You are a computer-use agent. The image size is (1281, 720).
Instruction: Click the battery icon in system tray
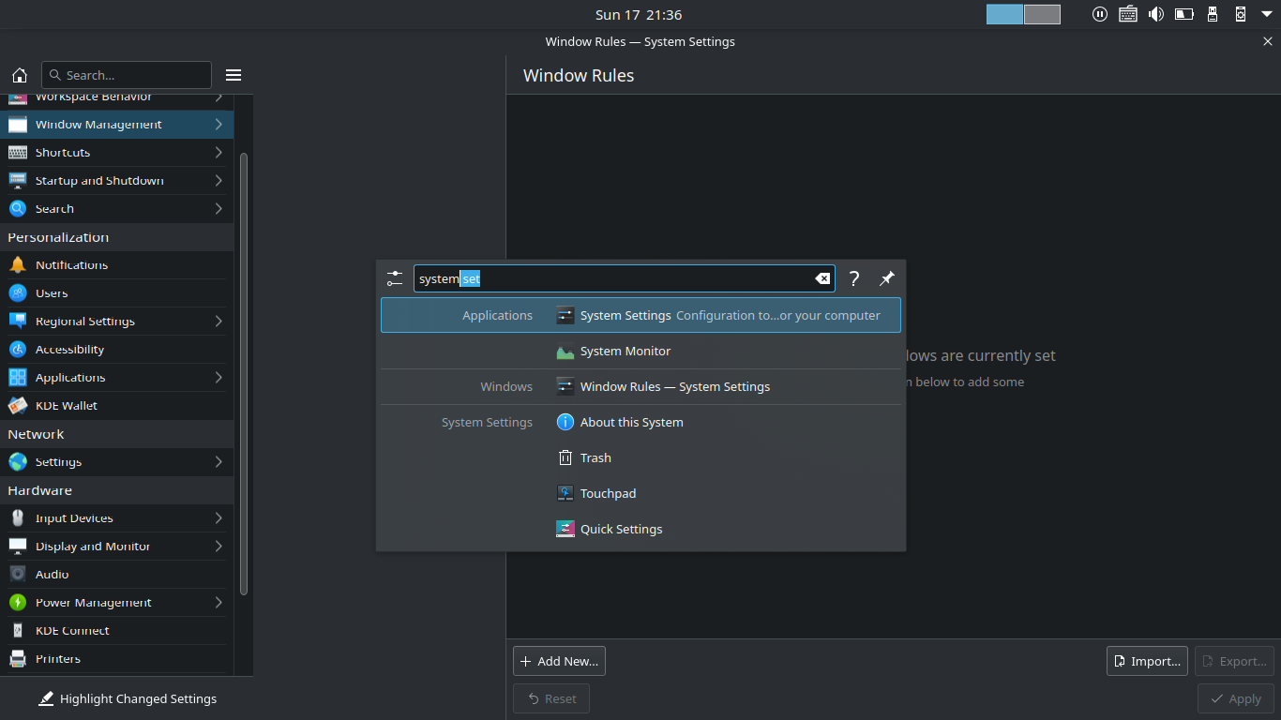click(x=1184, y=14)
